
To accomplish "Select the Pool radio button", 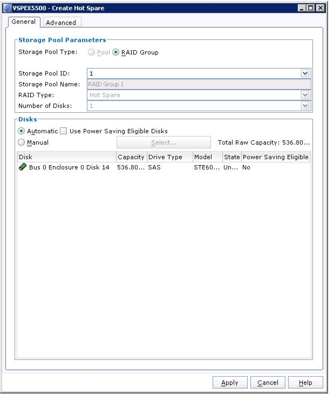I will click(91, 52).
